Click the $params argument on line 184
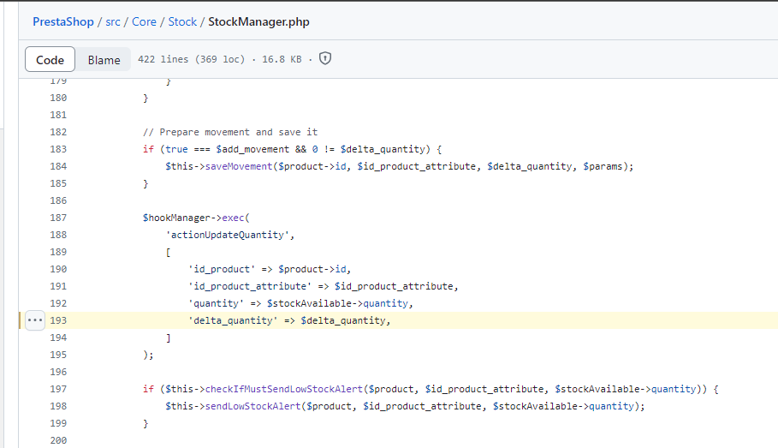 [603, 166]
